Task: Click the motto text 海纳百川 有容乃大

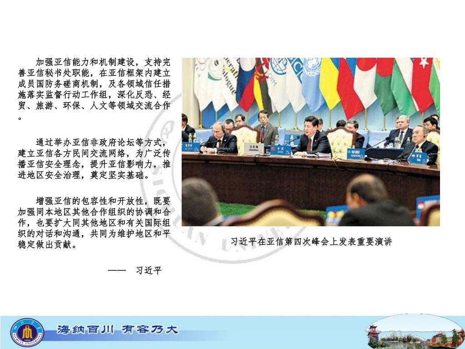Action: pyautogui.click(x=118, y=329)
